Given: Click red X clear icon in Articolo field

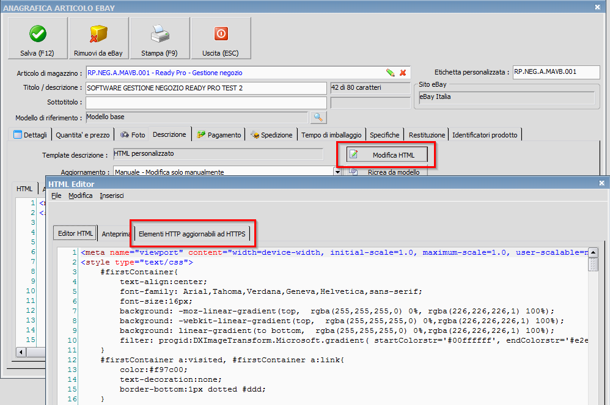Looking at the screenshot, I should (x=403, y=73).
